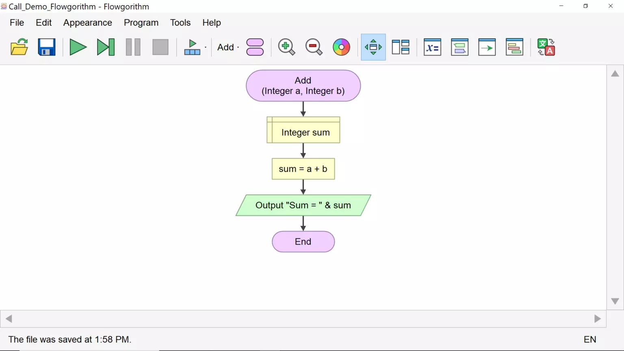Open the Variable Watch window icon
624x351 pixels.
(x=432, y=47)
